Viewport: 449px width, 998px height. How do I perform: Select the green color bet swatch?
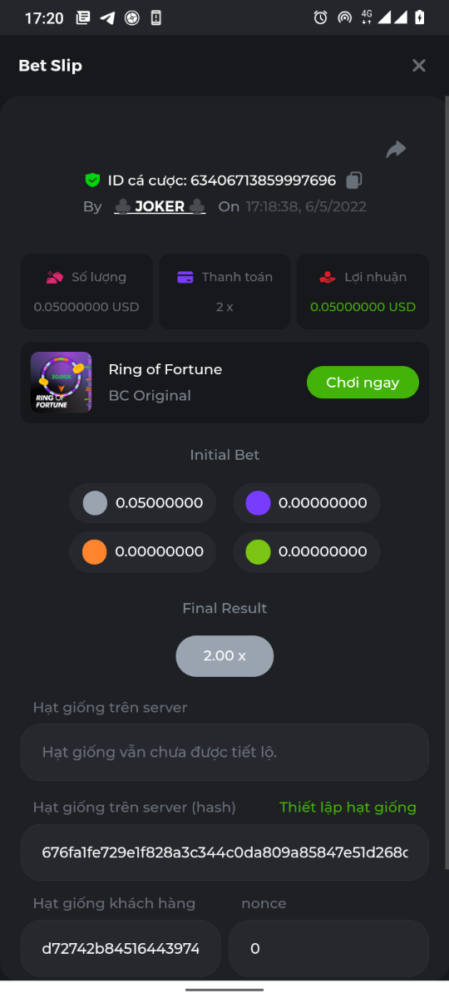[x=258, y=551]
